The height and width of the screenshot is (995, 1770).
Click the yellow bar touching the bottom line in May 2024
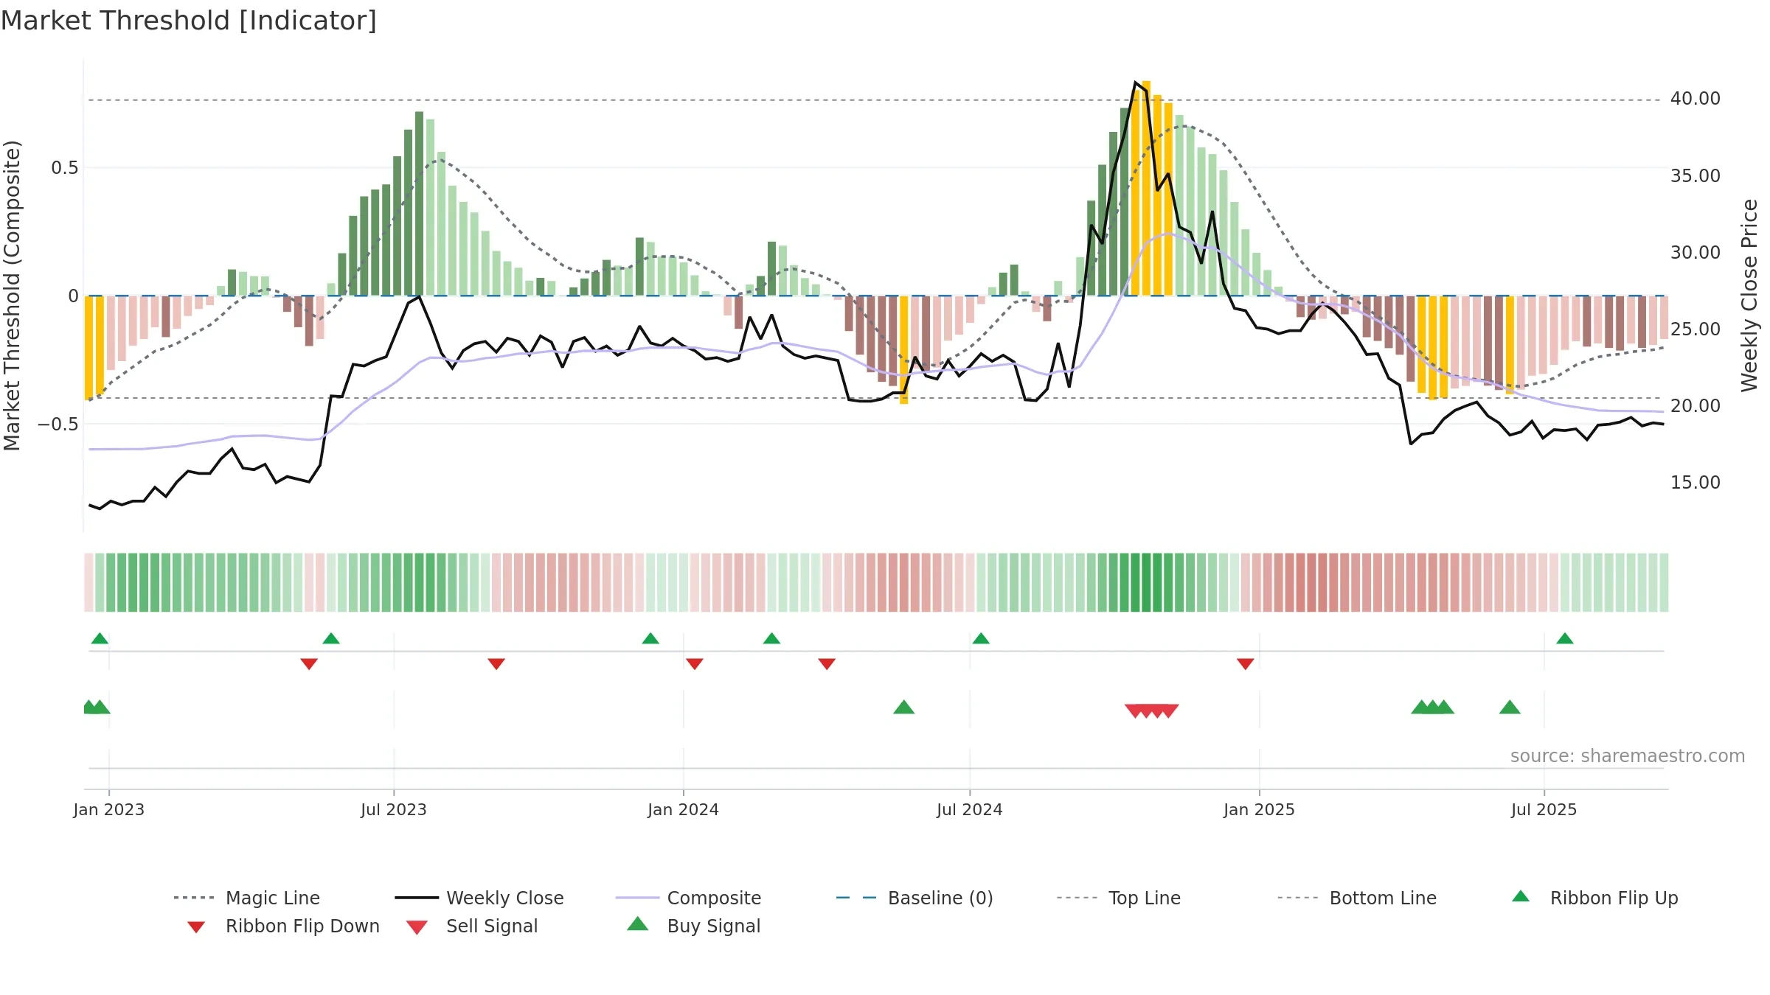(904, 350)
